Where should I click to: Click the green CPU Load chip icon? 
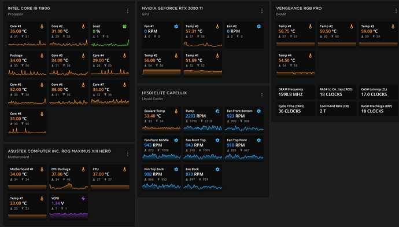(124, 26)
